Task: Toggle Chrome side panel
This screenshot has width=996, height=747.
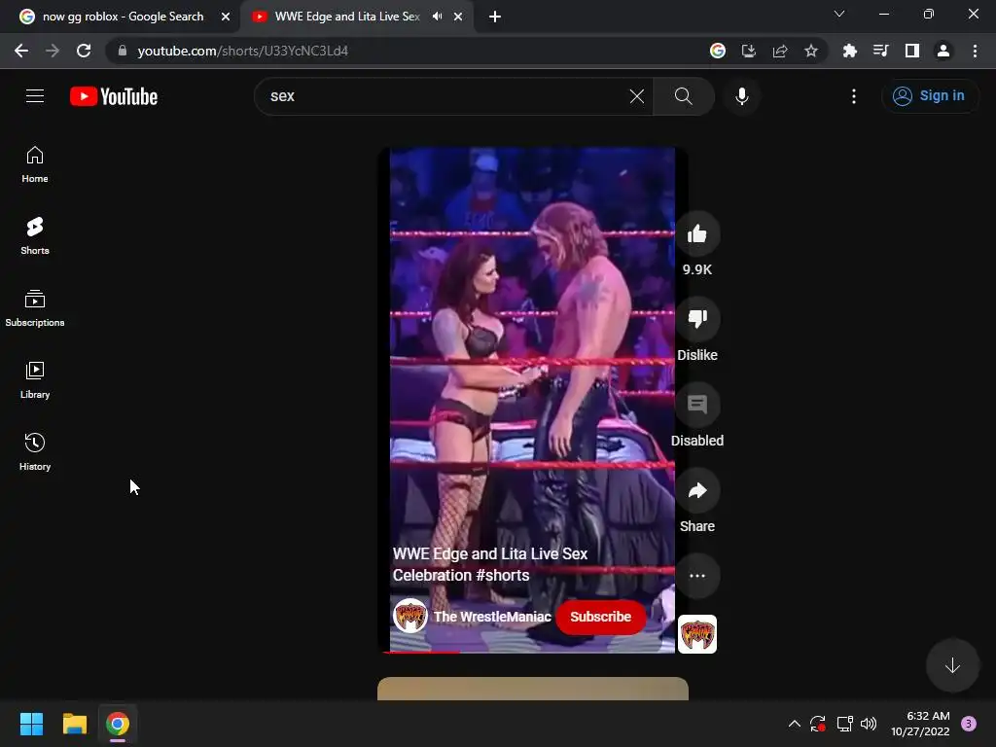Action: coord(912,51)
